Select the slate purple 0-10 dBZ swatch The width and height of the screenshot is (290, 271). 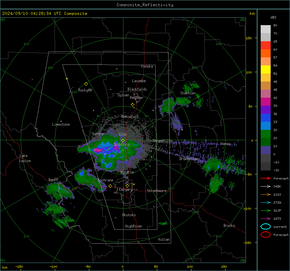click(x=266, y=150)
